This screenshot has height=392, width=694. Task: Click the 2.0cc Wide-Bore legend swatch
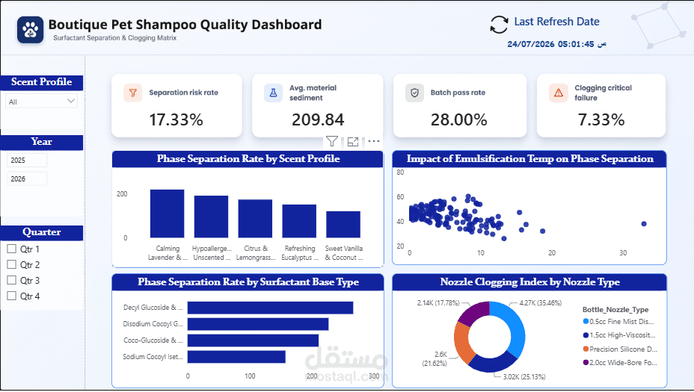[x=586, y=362]
